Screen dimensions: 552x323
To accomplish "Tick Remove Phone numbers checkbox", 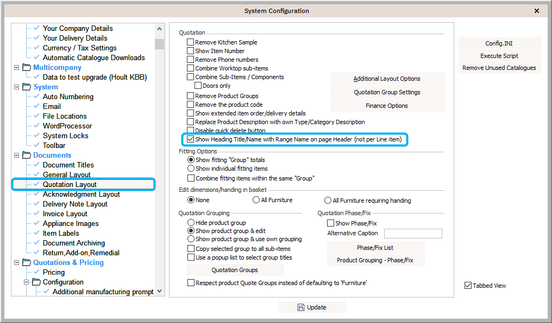I will pos(191,59).
